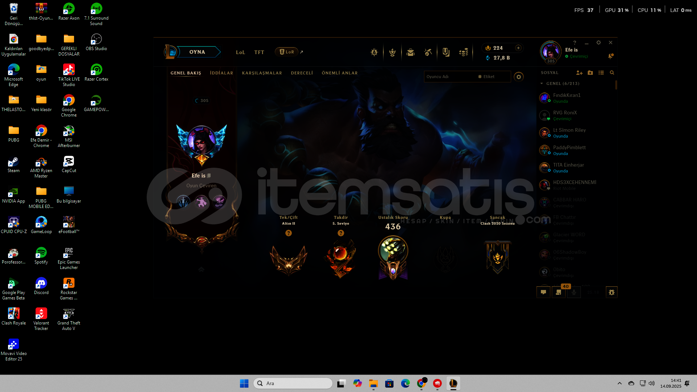Open Crafting via the hammer icon
This screenshot has width=697, height=392.
[x=428, y=52]
